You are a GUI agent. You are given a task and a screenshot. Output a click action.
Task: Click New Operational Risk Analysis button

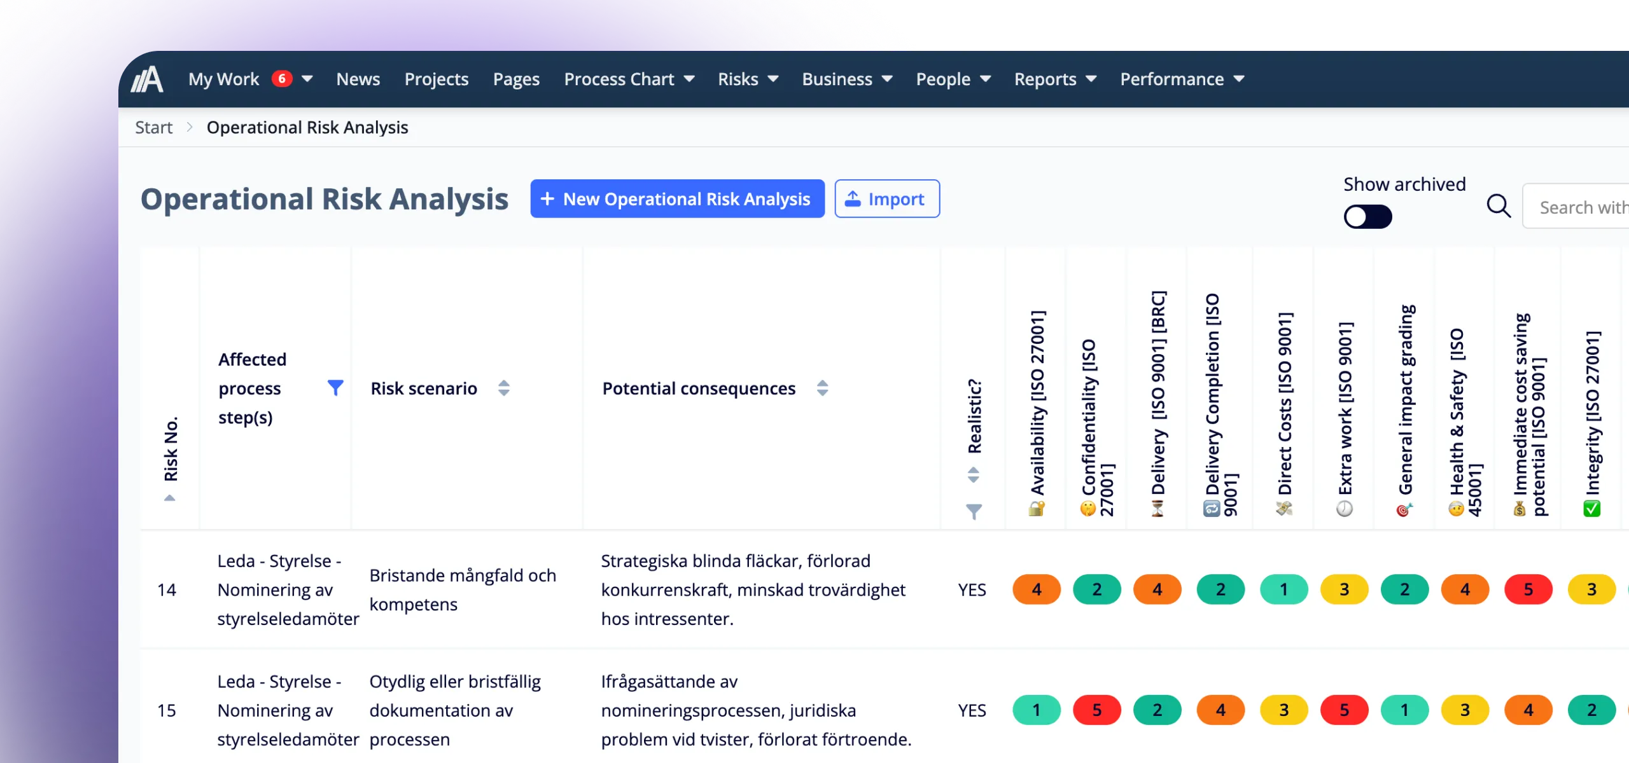[677, 199]
